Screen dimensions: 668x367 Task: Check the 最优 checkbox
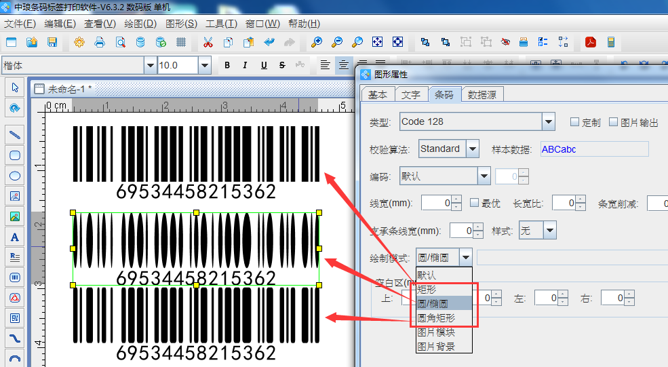coord(474,203)
